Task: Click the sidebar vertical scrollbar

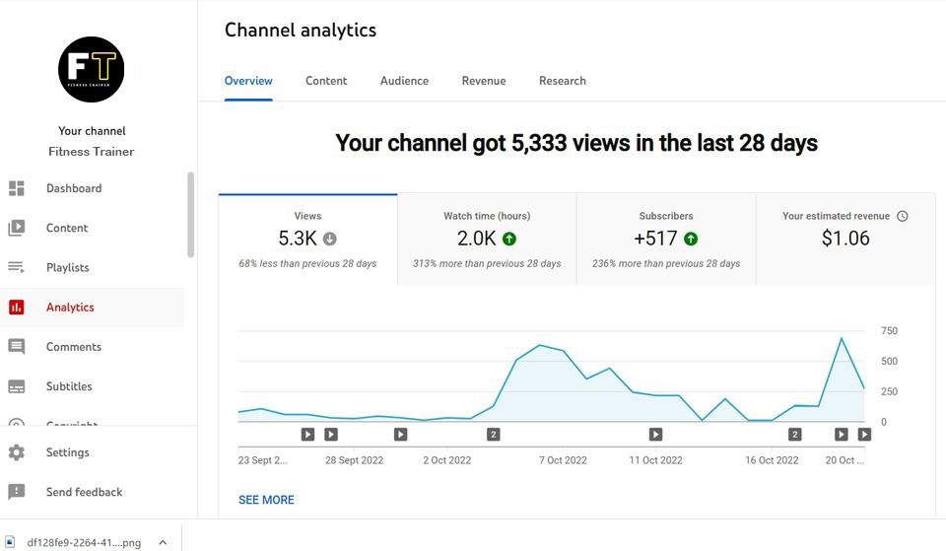Action: [190, 215]
